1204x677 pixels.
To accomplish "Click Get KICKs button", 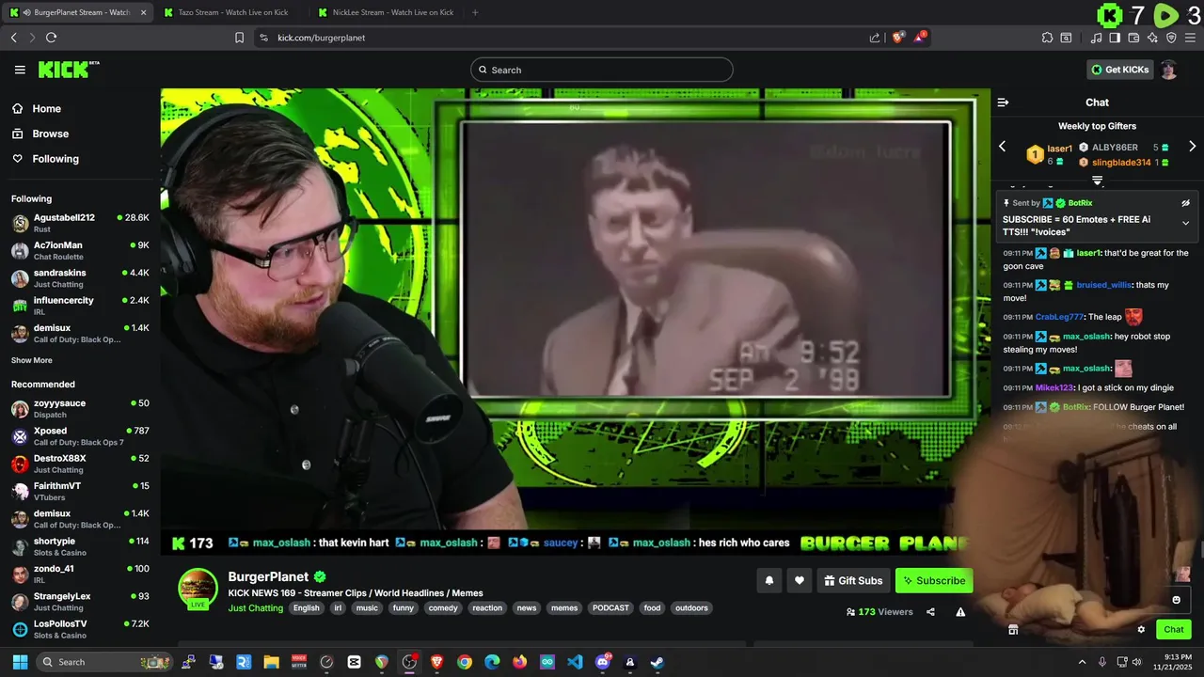I will coord(1118,70).
